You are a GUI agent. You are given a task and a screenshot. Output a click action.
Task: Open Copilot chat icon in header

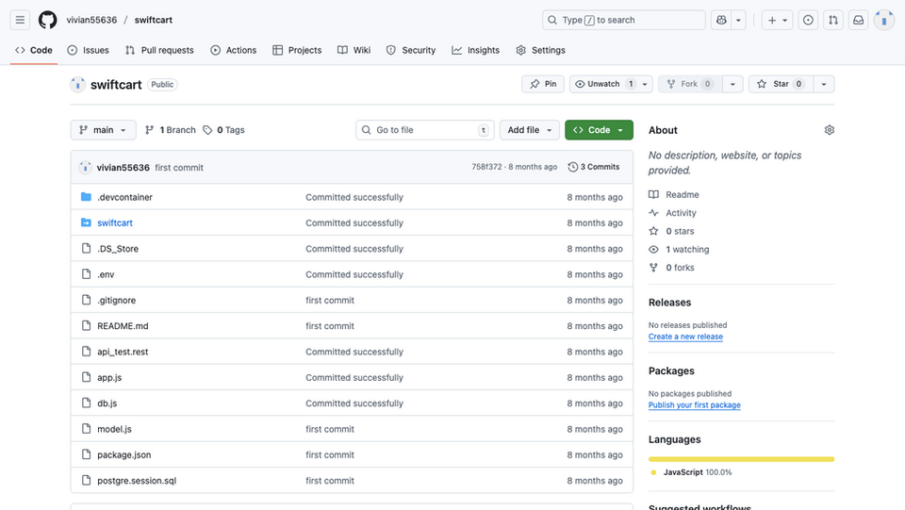[x=721, y=20]
